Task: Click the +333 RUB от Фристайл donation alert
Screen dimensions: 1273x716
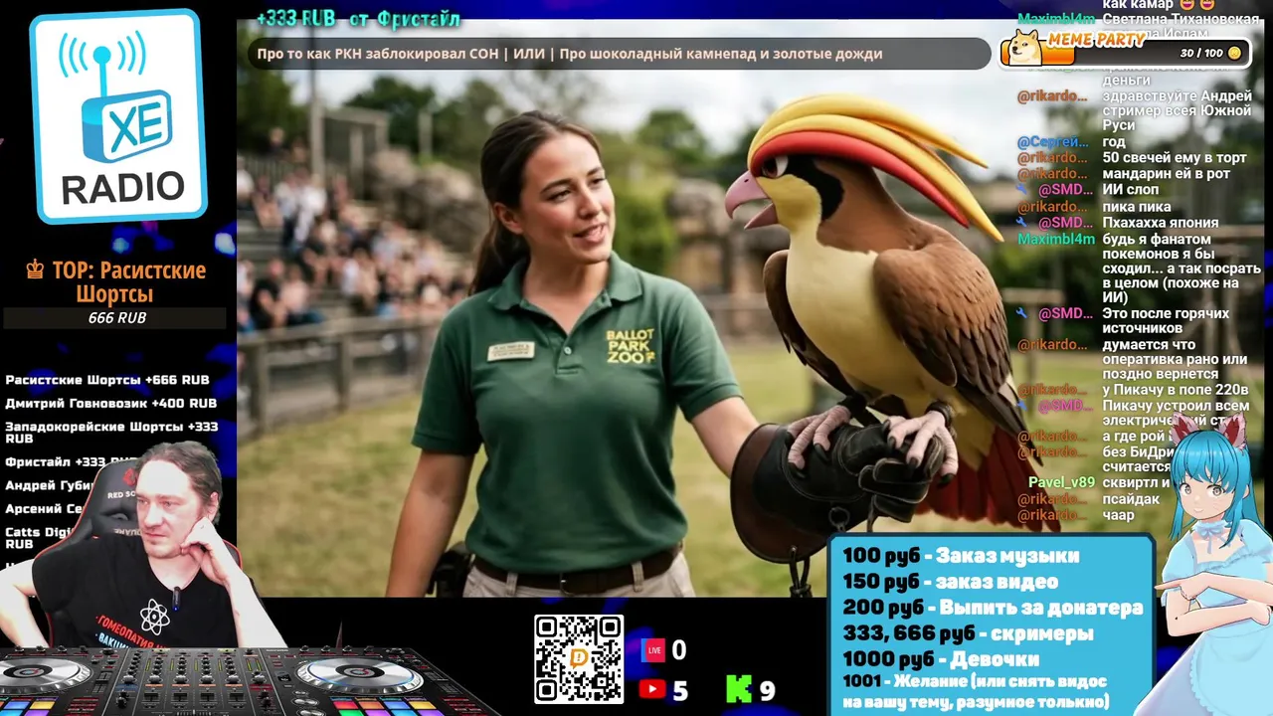Action: pyautogui.click(x=358, y=19)
